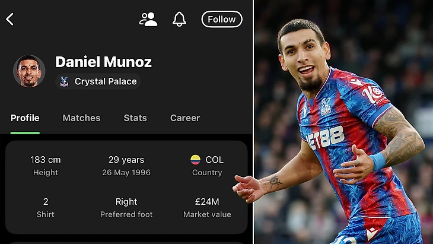Tap the notification bell icon
Image resolution: width=433 pixels, height=244 pixels.
click(179, 19)
